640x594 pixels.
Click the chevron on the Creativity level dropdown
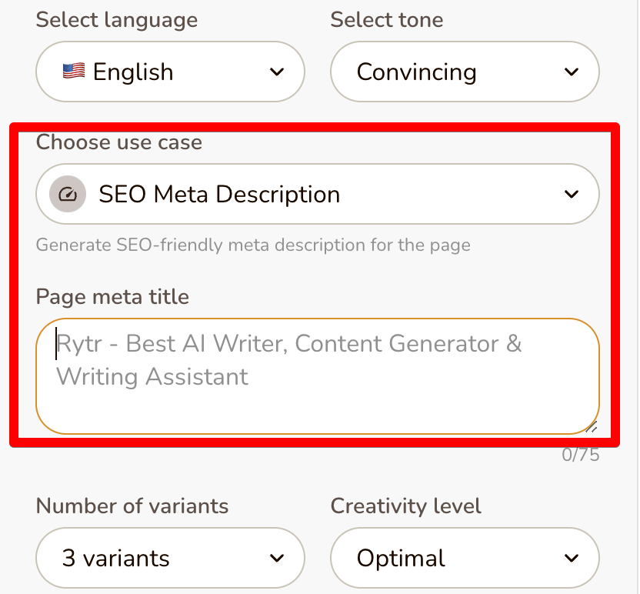point(571,558)
